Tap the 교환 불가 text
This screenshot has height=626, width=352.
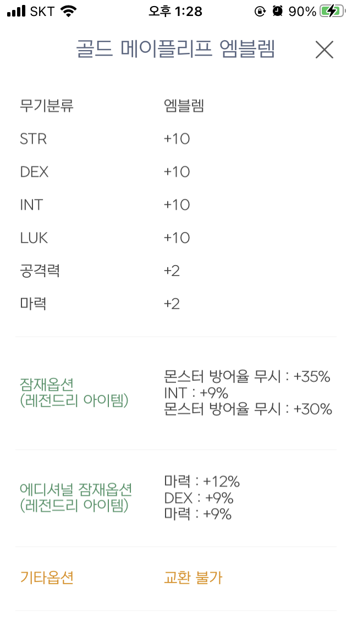[x=193, y=578]
